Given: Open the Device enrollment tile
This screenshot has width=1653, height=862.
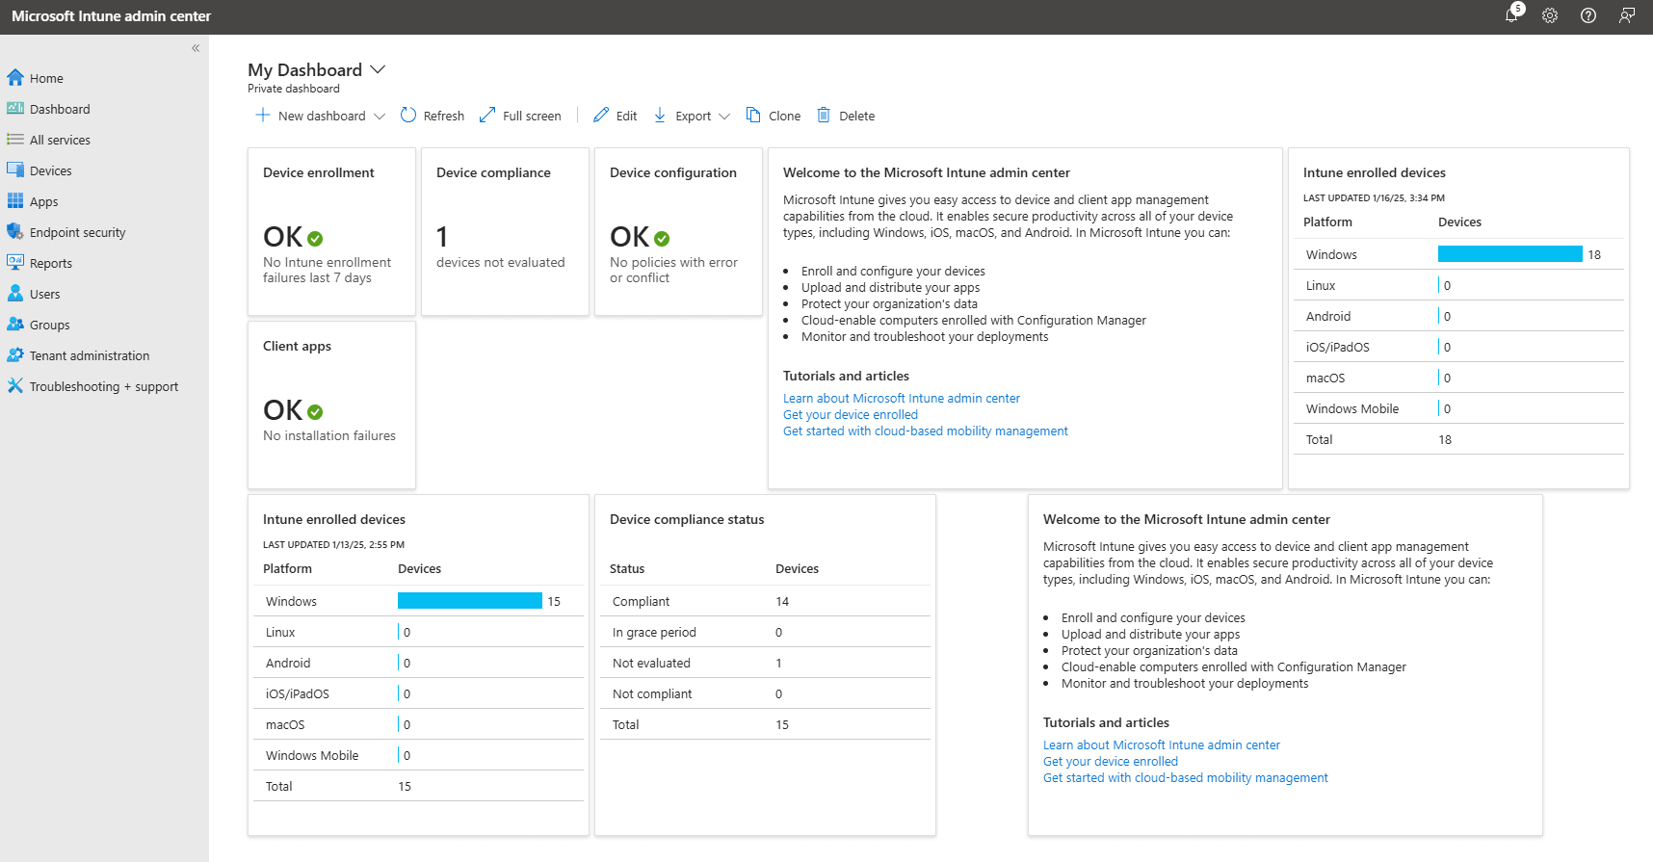Looking at the screenshot, I should pos(331,231).
